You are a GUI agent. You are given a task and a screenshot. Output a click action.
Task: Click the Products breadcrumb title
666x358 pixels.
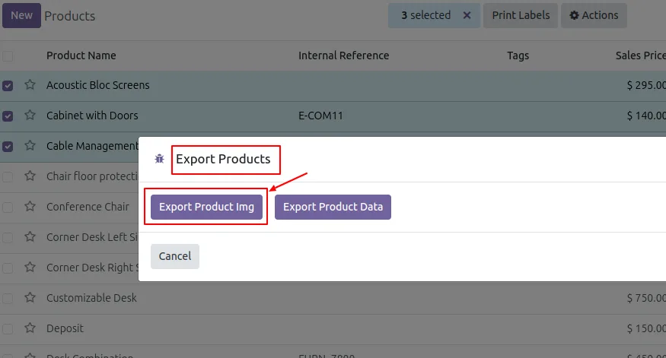point(70,16)
